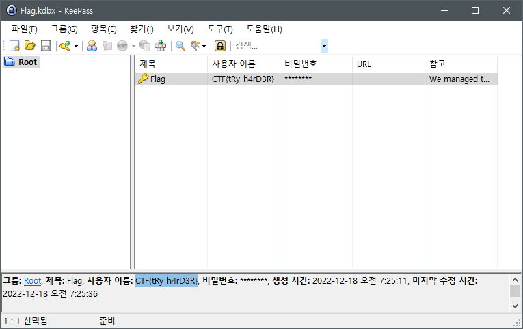523x329 pixels.
Task: Open the 도구(T) menu
Action: click(220, 29)
